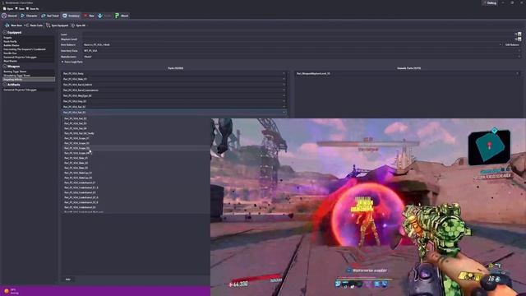Click the Debug button in title bar

pos(490,3)
